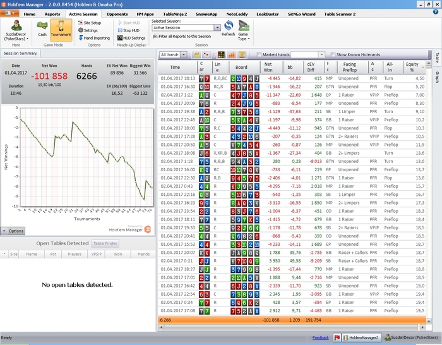Open the NoteCaddy tab

click(237, 14)
